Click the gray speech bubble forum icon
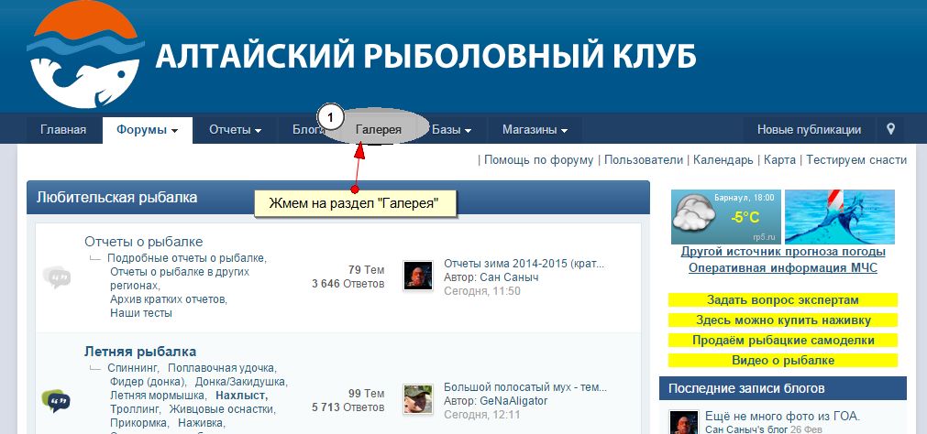Viewport: 927px width, 434px height. [x=57, y=277]
